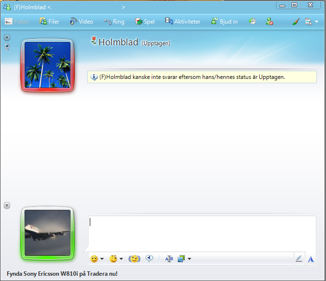Switch to handwriting mode pen tab
This screenshot has height=281, width=326.
(299, 259)
